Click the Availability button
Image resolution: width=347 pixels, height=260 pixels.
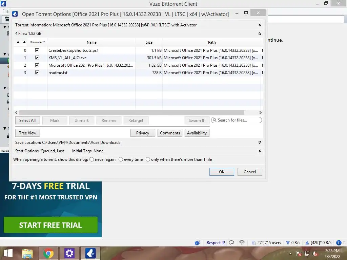tap(197, 133)
